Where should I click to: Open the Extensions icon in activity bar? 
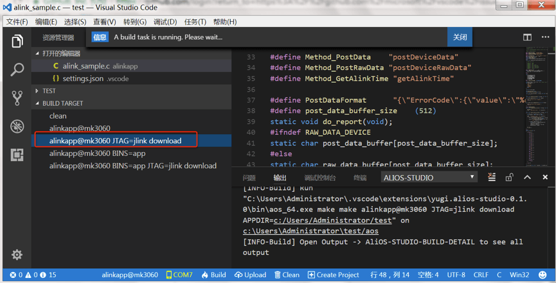coord(17,155)
